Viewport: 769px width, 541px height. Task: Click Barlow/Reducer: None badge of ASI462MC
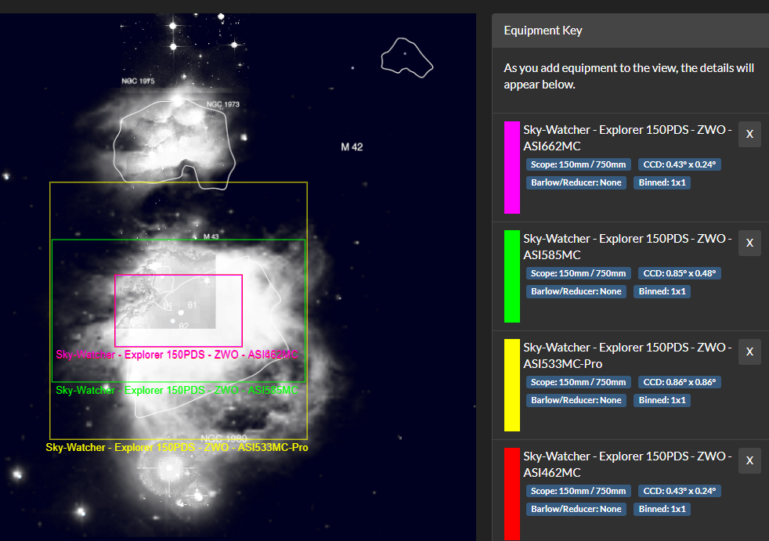[x=576, y=509]
